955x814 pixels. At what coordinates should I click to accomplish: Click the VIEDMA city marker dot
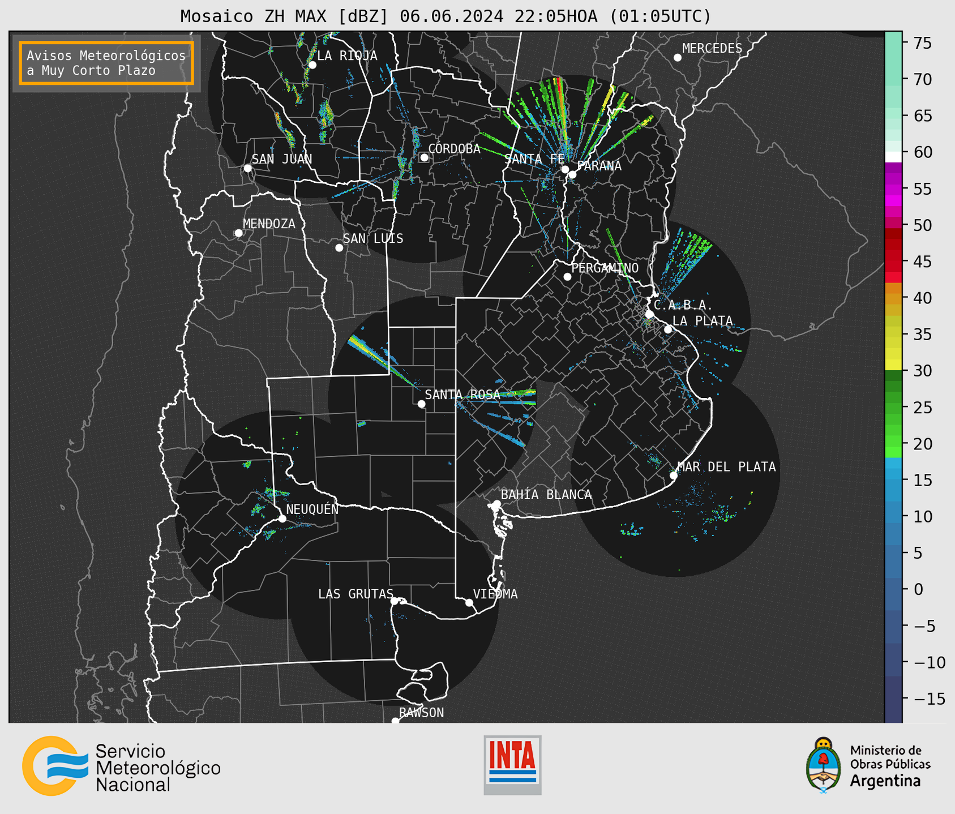pos(469,603)
